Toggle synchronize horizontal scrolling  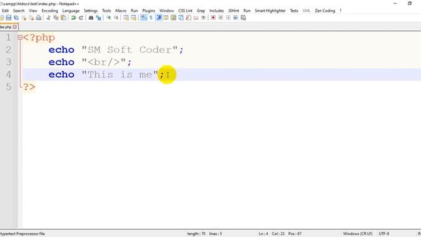(x=134, y=18)
